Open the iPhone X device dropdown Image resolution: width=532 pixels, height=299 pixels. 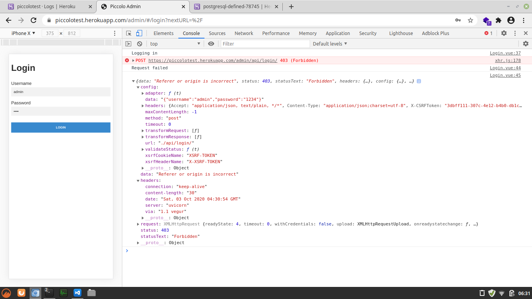(x=23, y=33)
